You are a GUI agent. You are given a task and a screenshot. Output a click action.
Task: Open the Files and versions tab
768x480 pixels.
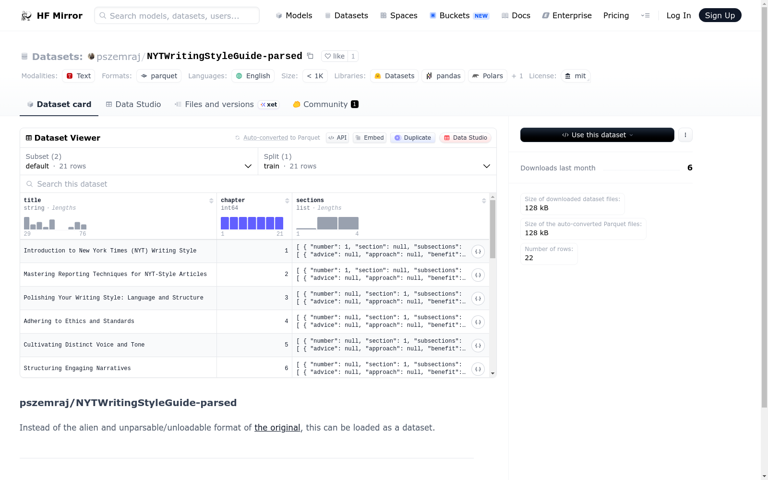point(227,104)
